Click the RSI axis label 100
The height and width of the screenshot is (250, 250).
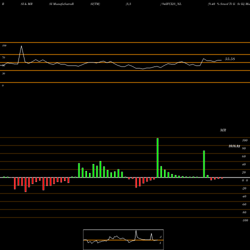(x=4, y=45)
